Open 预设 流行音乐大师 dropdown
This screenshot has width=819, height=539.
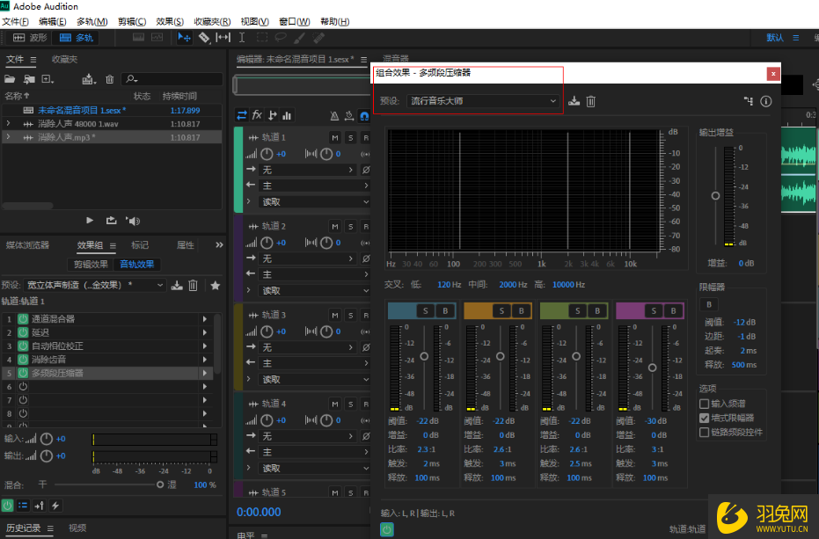[x=483, y=101]
